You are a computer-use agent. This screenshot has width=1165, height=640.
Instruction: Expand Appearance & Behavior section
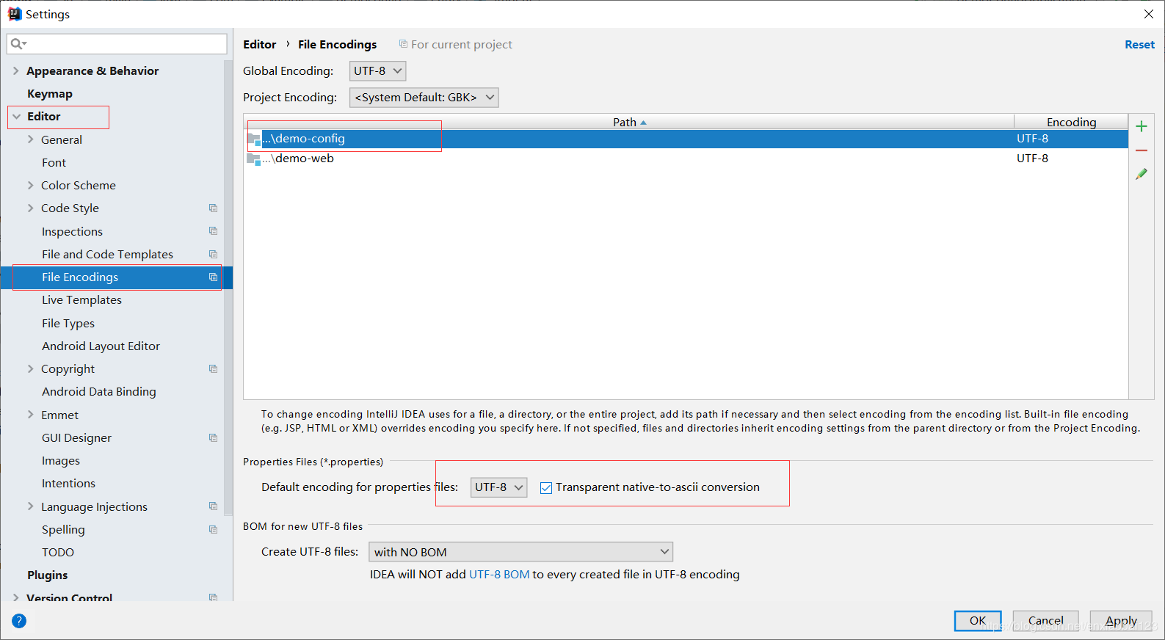click(x=16, y=71)
